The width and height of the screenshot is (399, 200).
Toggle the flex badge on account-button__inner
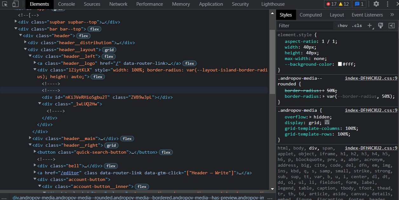pos(142,187)
